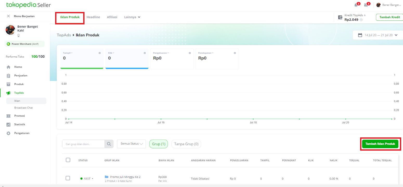403x187 pixels.
Task: Click the TopAds breadcrumb link
Action: click(64, 35)
